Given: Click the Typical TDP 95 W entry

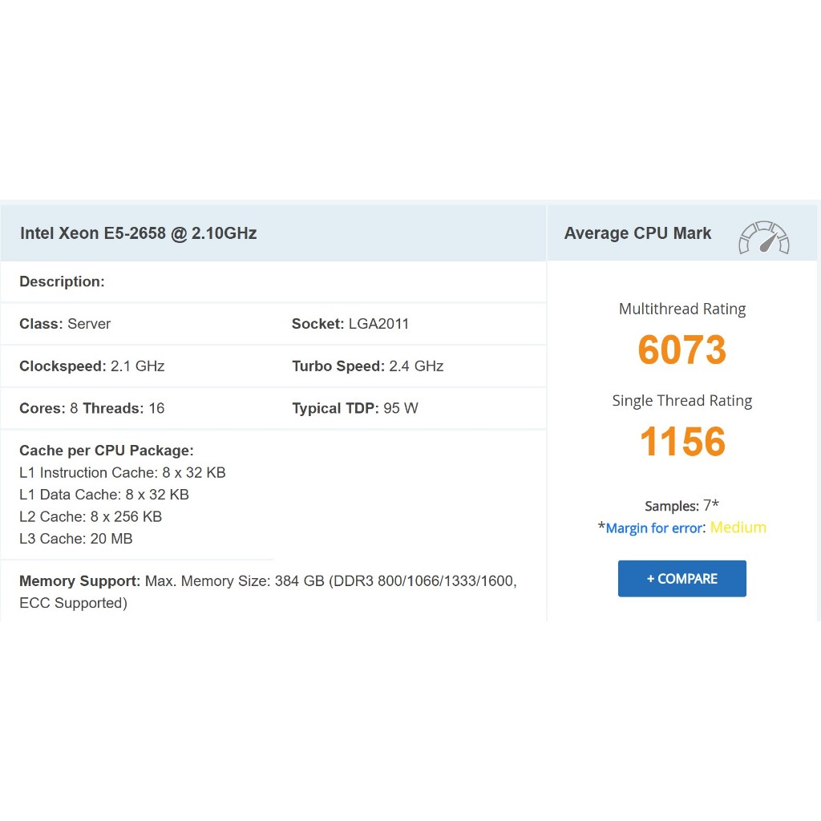Looking at the screenshot, I should 354,408.
